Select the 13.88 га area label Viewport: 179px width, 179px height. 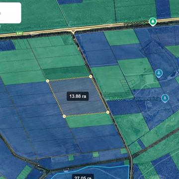pos(78,96)
